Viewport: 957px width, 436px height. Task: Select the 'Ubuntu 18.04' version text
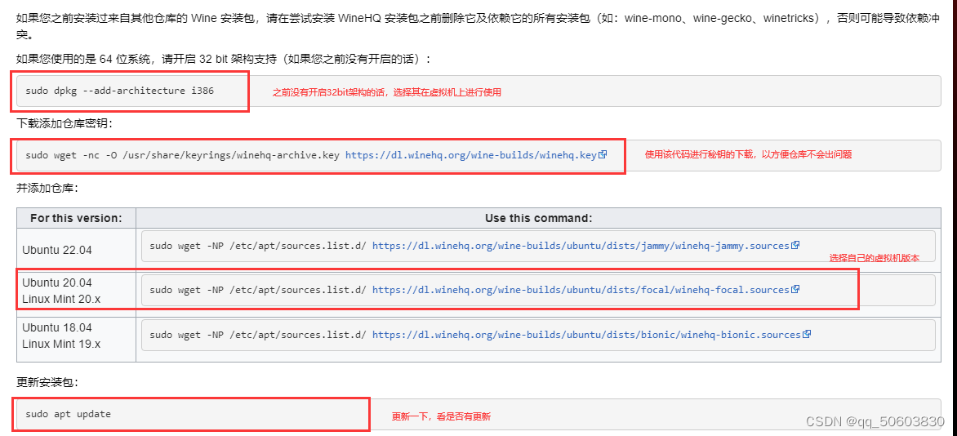pyautogui.click(x=57, y=328)
